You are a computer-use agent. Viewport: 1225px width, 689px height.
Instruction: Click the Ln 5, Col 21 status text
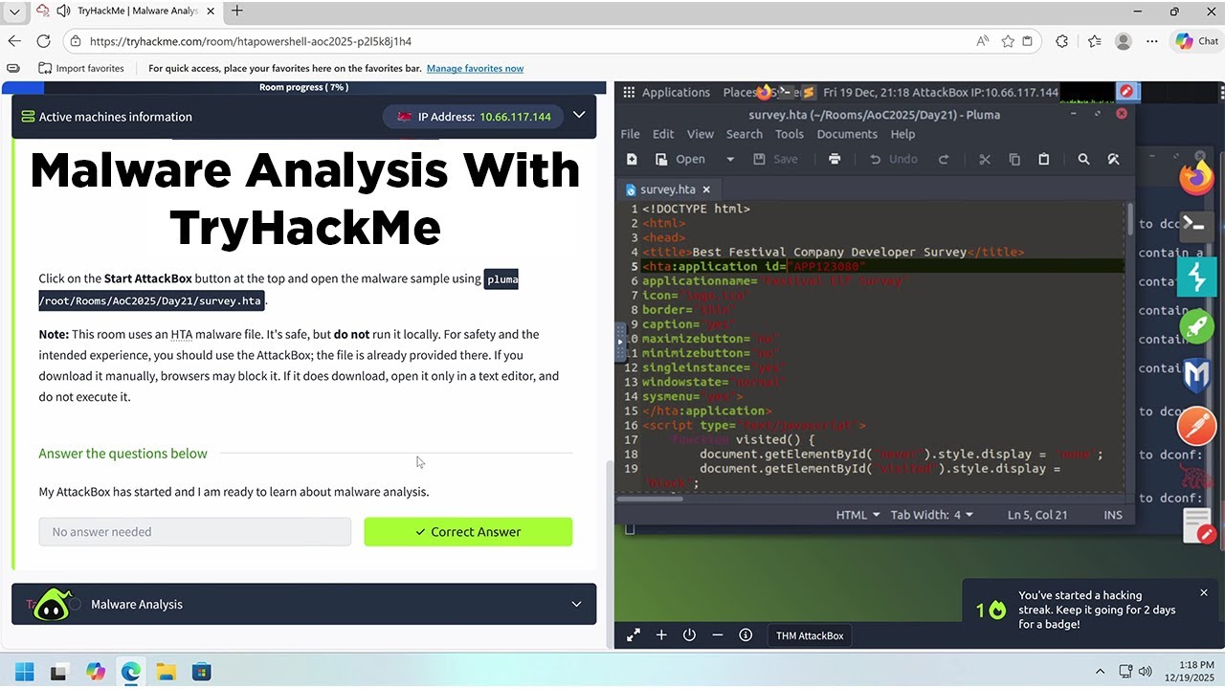pos(1037,515)
